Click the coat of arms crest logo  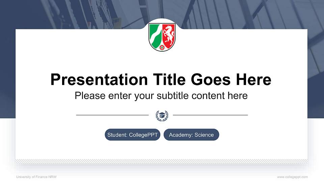click(x=162, y=37)
